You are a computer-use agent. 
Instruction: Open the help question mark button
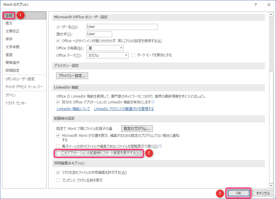[x=255, y=5]
